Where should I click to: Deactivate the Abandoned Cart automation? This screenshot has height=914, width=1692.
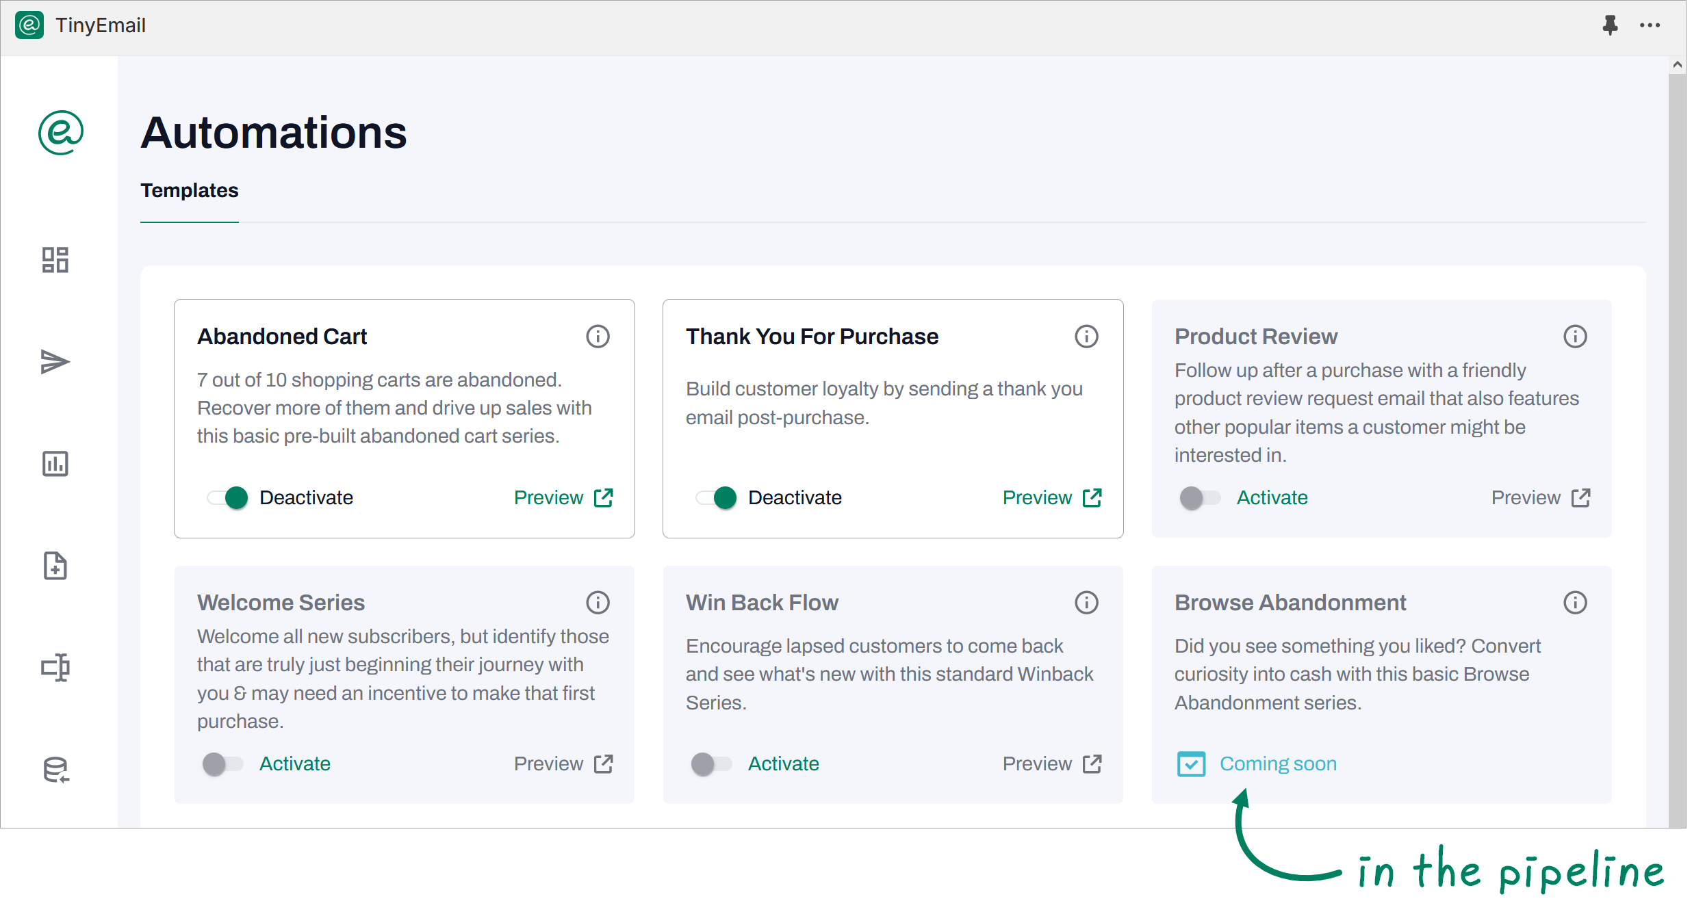click(x=227, y=497)
